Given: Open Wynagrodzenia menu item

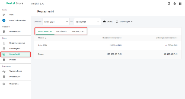Looking at the screenshot, I should (x=16, y=71).
